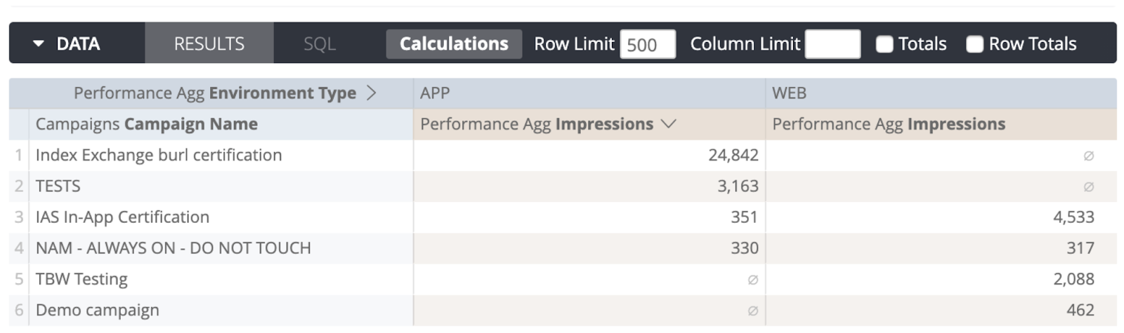Enable the Row Totals checkbox
Viewport: 1124px width, 333px height.
974,44
